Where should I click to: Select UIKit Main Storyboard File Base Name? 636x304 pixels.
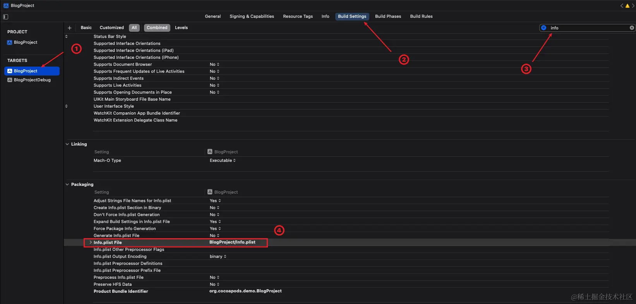[x=132, y=99]
